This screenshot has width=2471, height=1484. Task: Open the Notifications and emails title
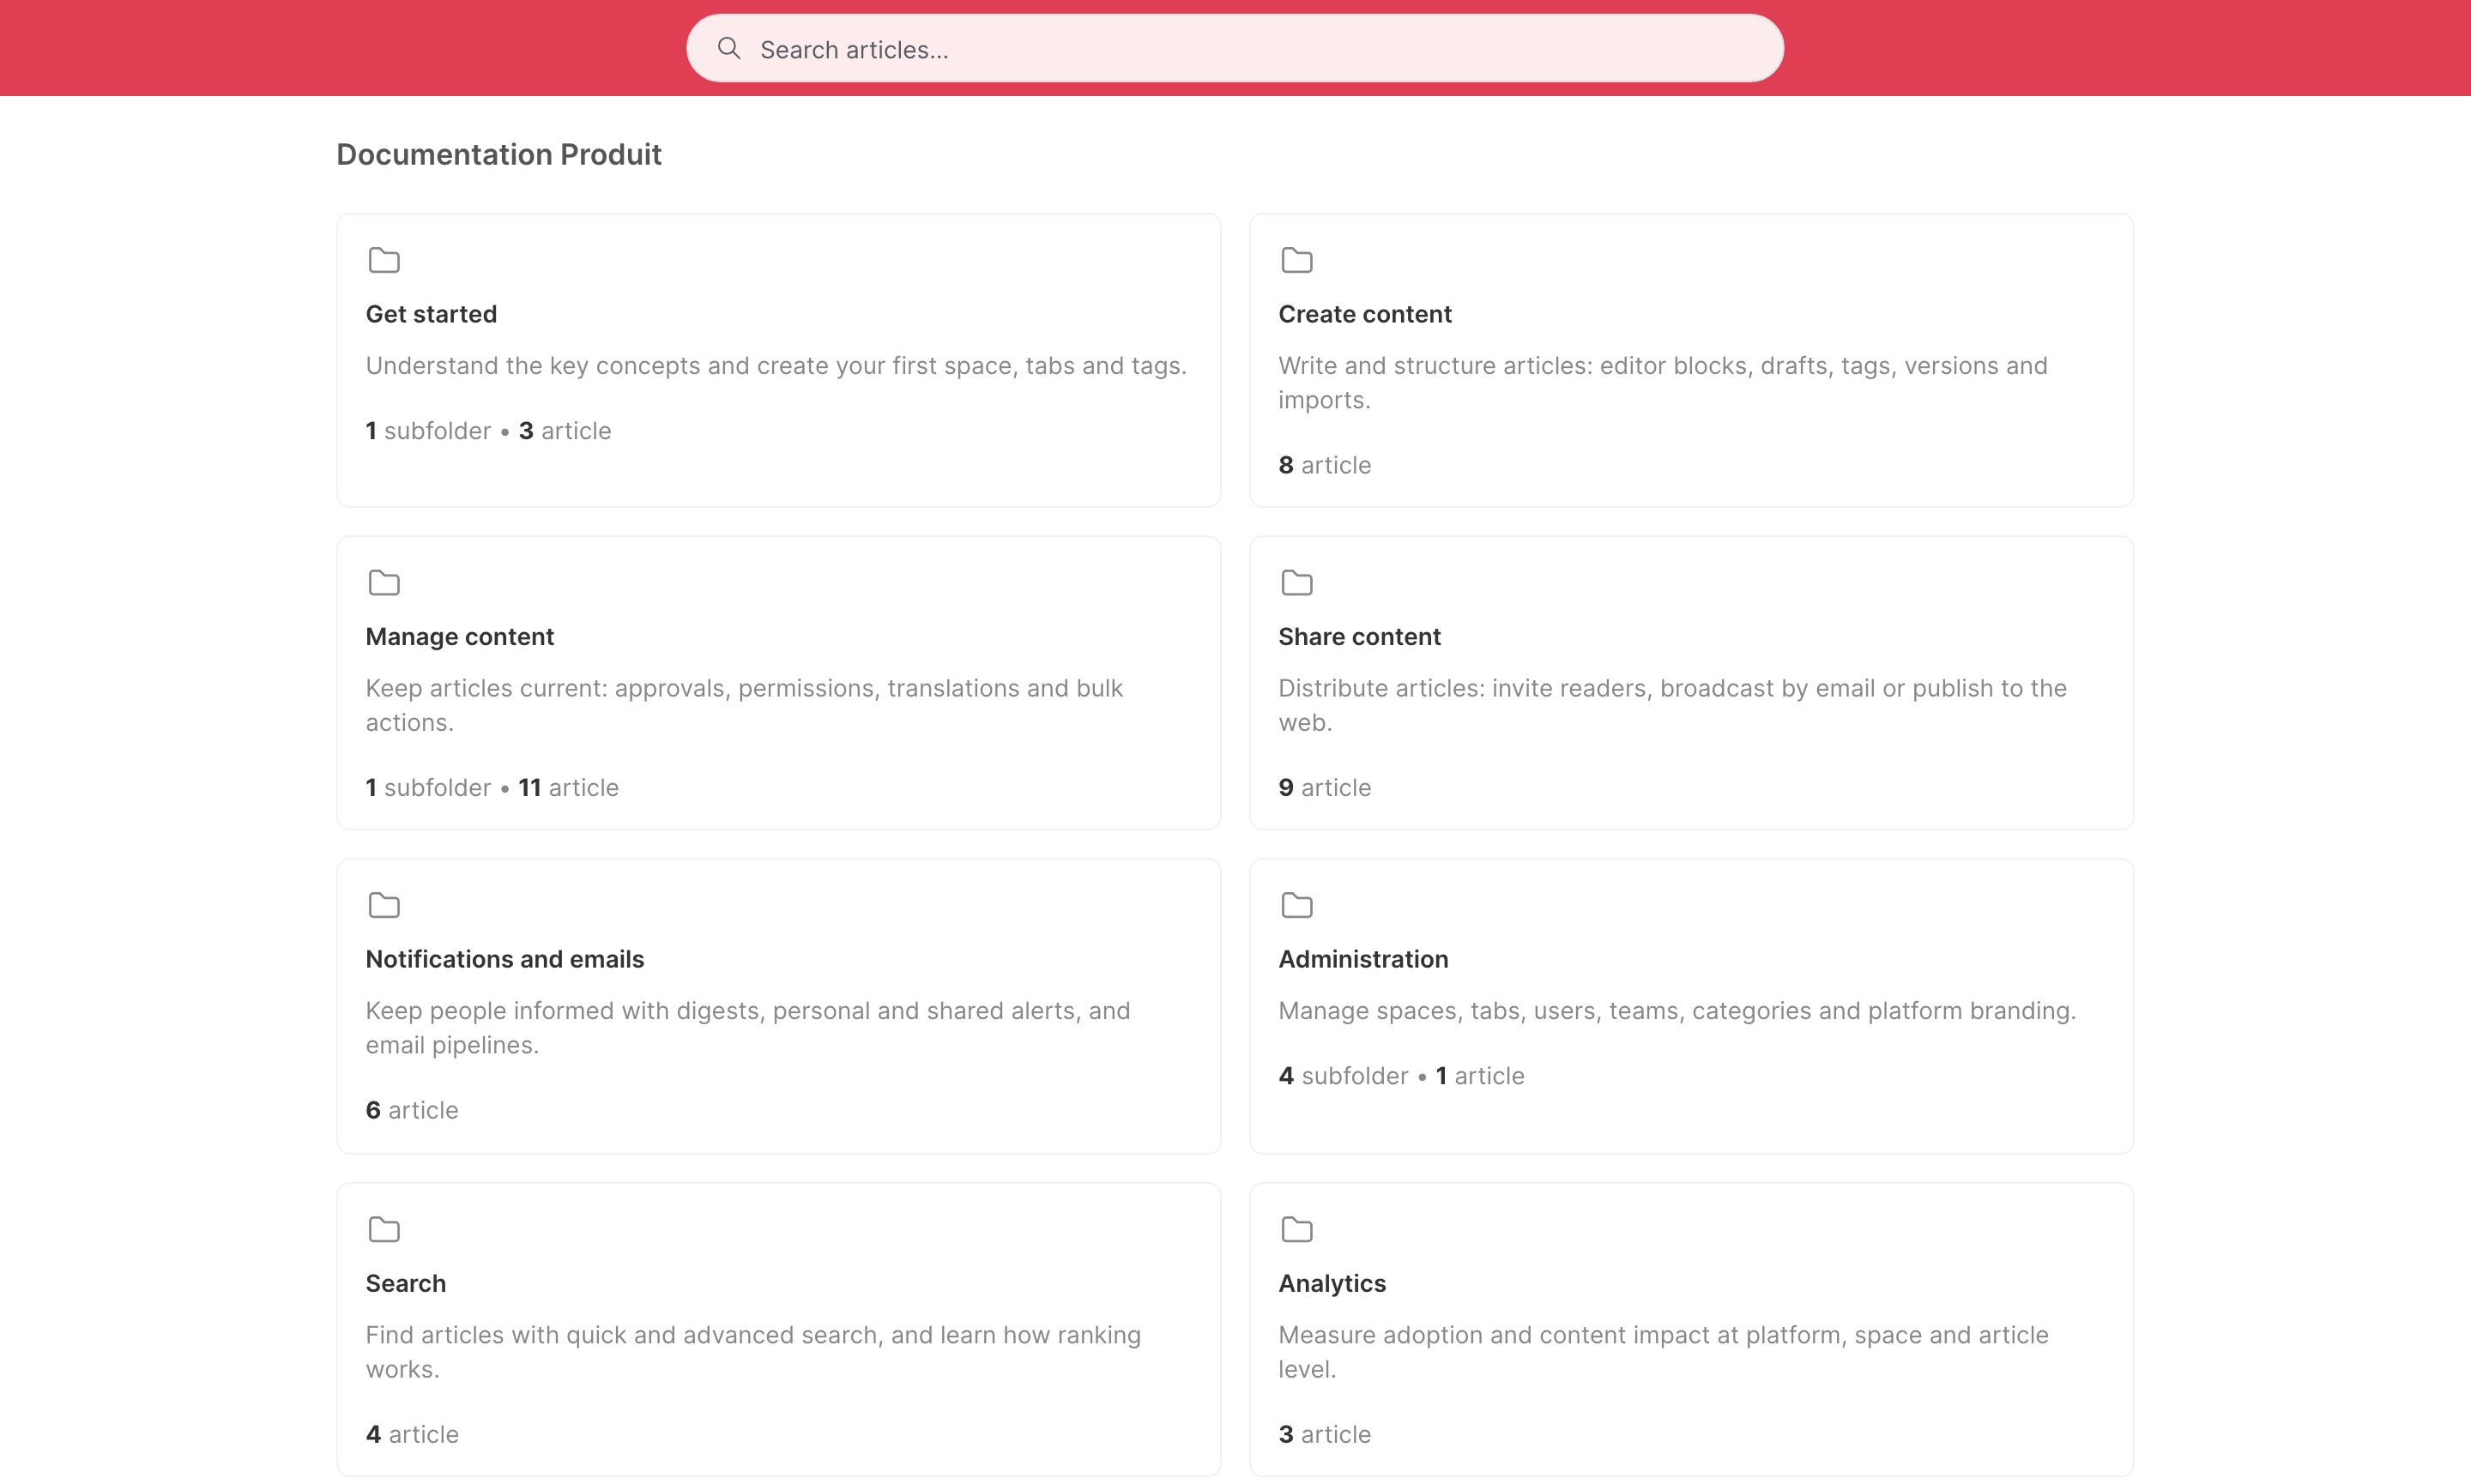(x=505, y=959)
